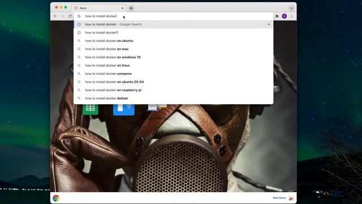Choose 'how to install docker on windows 10'
The width and height of the screenshot is (362, 204).
tap(174, 57)
